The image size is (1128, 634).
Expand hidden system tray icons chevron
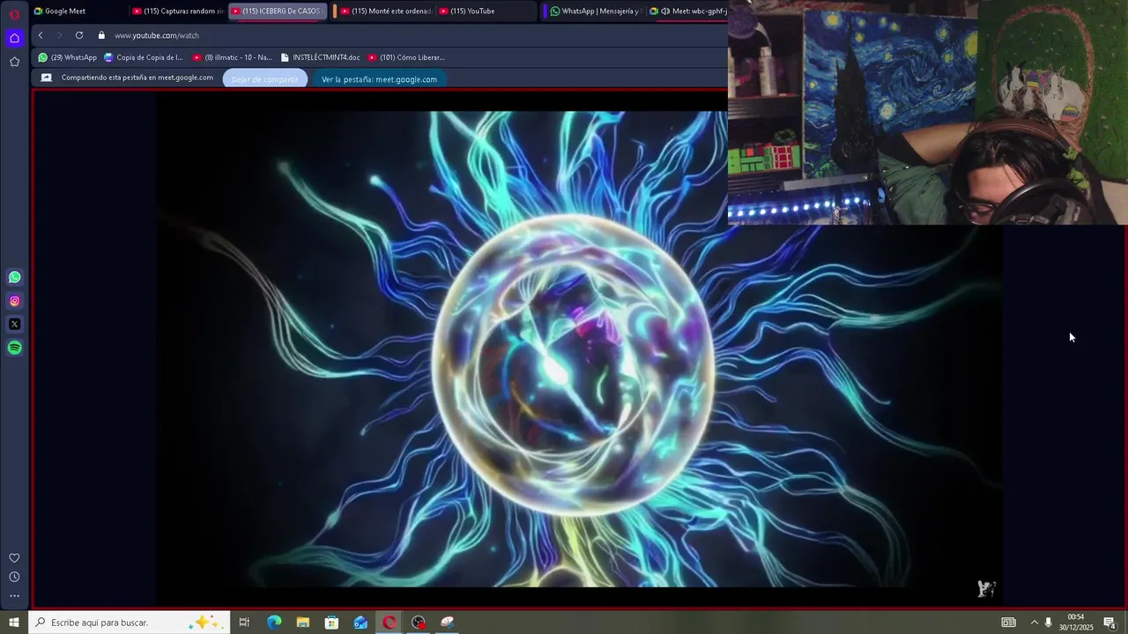point(1035,623)
